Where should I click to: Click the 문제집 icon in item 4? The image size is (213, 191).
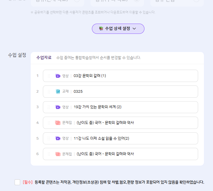tap(58, 123)
